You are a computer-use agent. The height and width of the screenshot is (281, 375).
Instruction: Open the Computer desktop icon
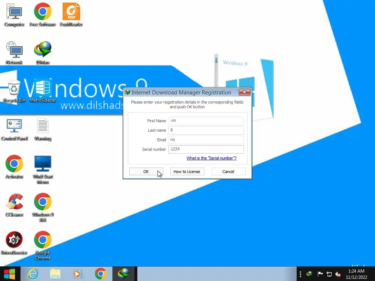pyautogui.click(x=14, y=15)
